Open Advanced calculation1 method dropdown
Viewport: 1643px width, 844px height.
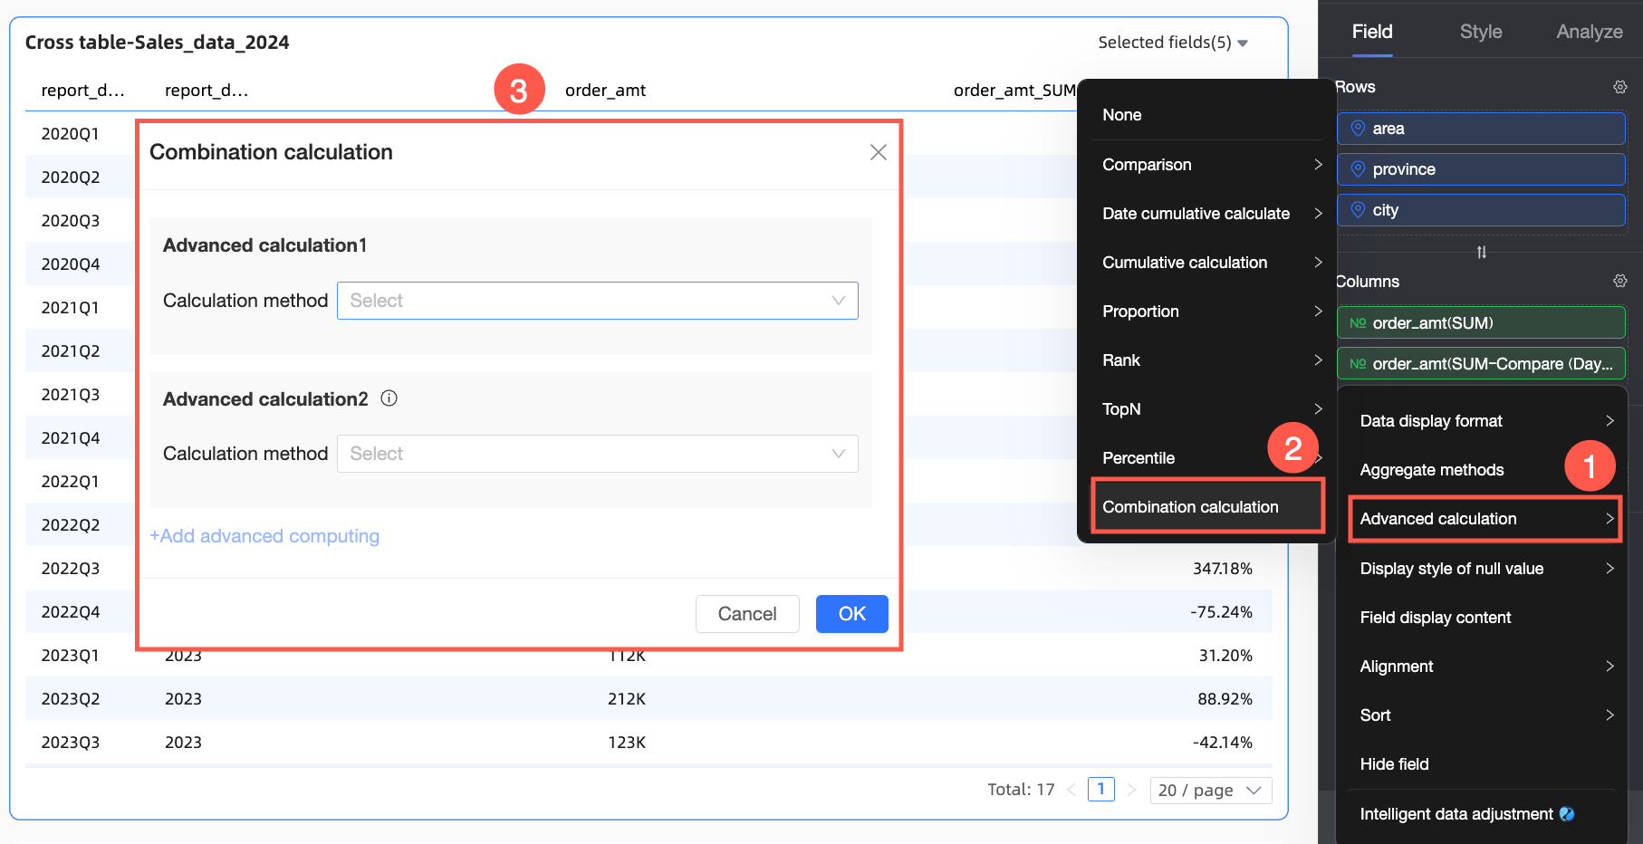pos(597,301)
